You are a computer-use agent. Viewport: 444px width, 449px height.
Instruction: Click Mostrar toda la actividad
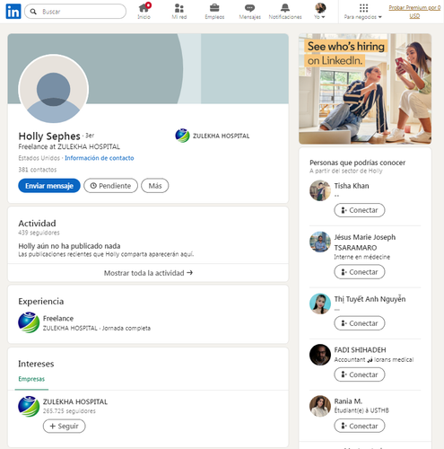[148, 273]
